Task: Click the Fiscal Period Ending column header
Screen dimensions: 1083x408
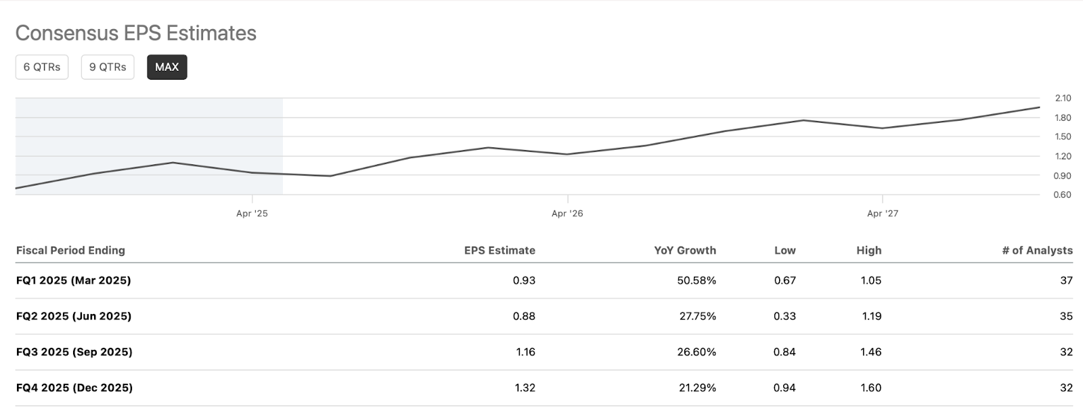Action: pyautogui.click(x=70, y=250)
